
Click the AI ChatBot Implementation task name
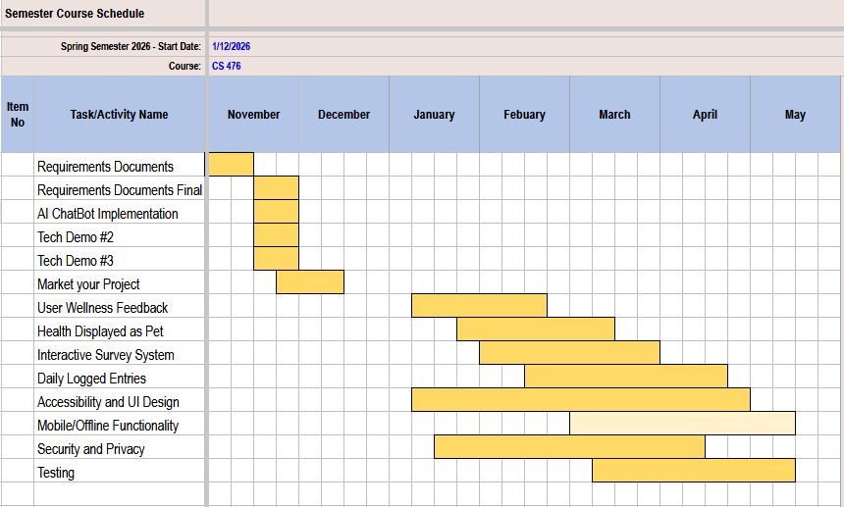[108, 214]
